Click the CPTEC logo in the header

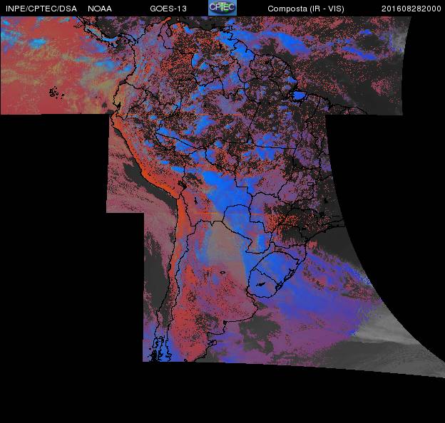[x=222, y=8]
